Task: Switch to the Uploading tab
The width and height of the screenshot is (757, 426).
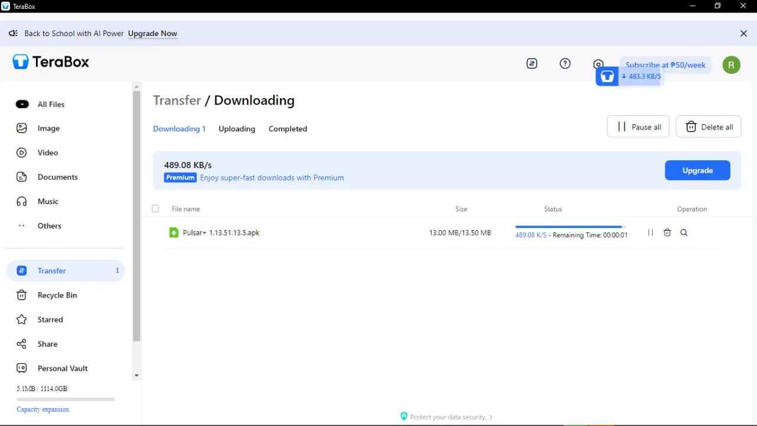Action: click(237, 128)
